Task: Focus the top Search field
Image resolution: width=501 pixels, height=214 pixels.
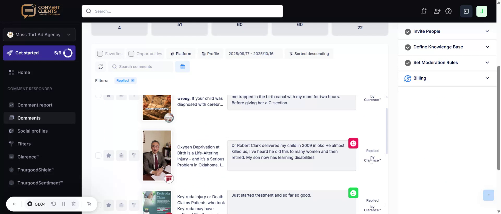Action: point(182,11)
